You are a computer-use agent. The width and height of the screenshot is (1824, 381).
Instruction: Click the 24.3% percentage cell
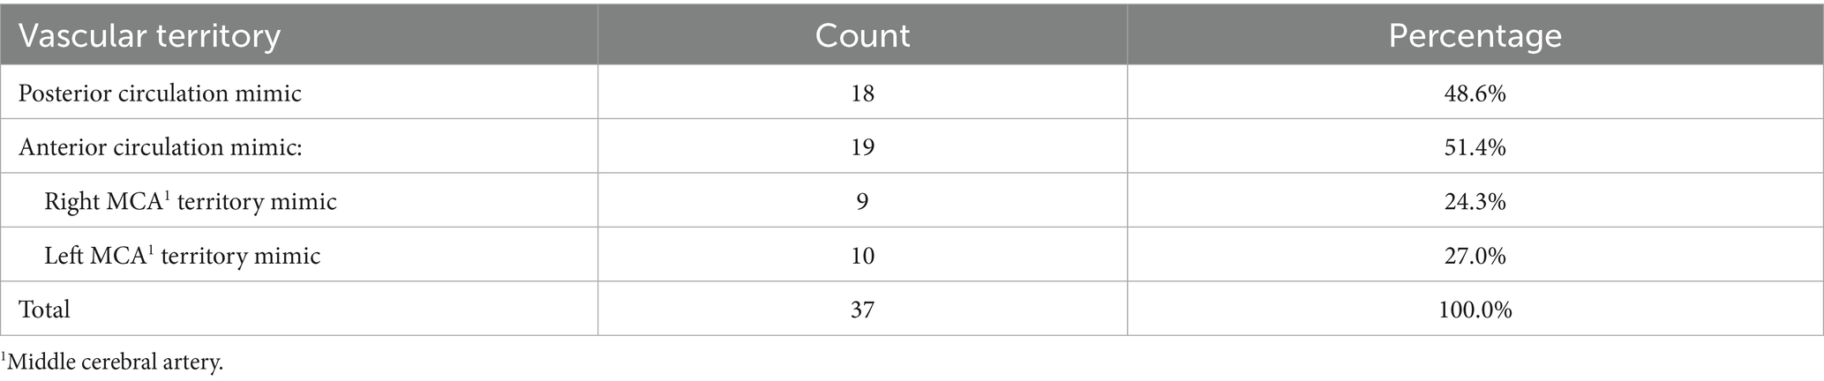[x=1475, y=202]
